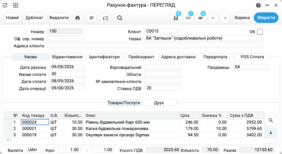This screenshot has width=282, height=154.
Task: Click the new row asterisk marker
Action: (8, 140)
